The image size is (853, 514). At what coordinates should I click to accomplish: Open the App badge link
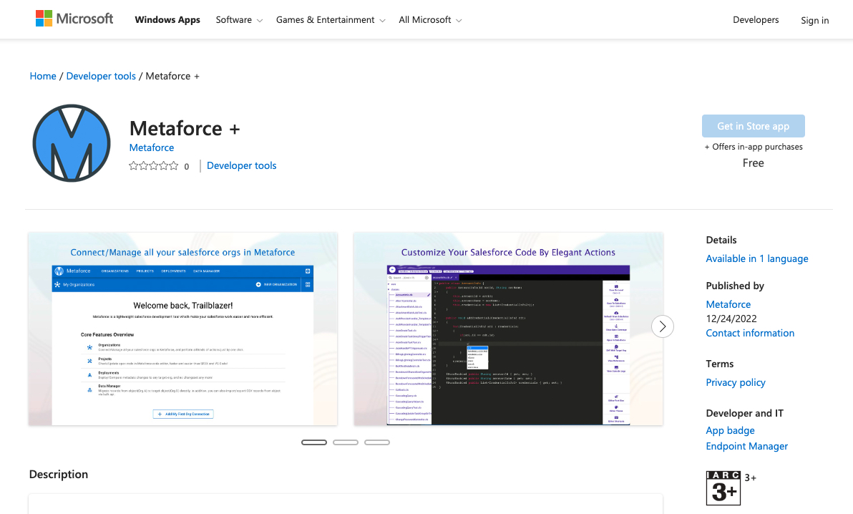pos(730,430)
